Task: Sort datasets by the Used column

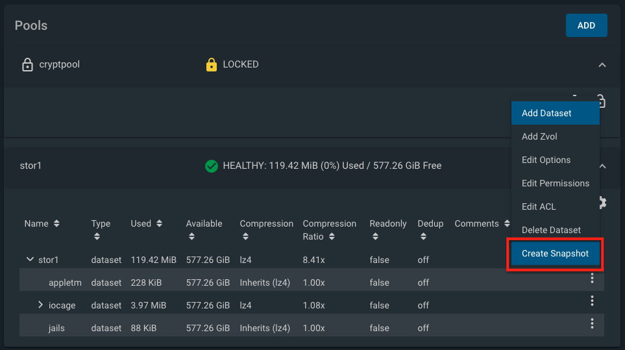Action: pos(158,223)
